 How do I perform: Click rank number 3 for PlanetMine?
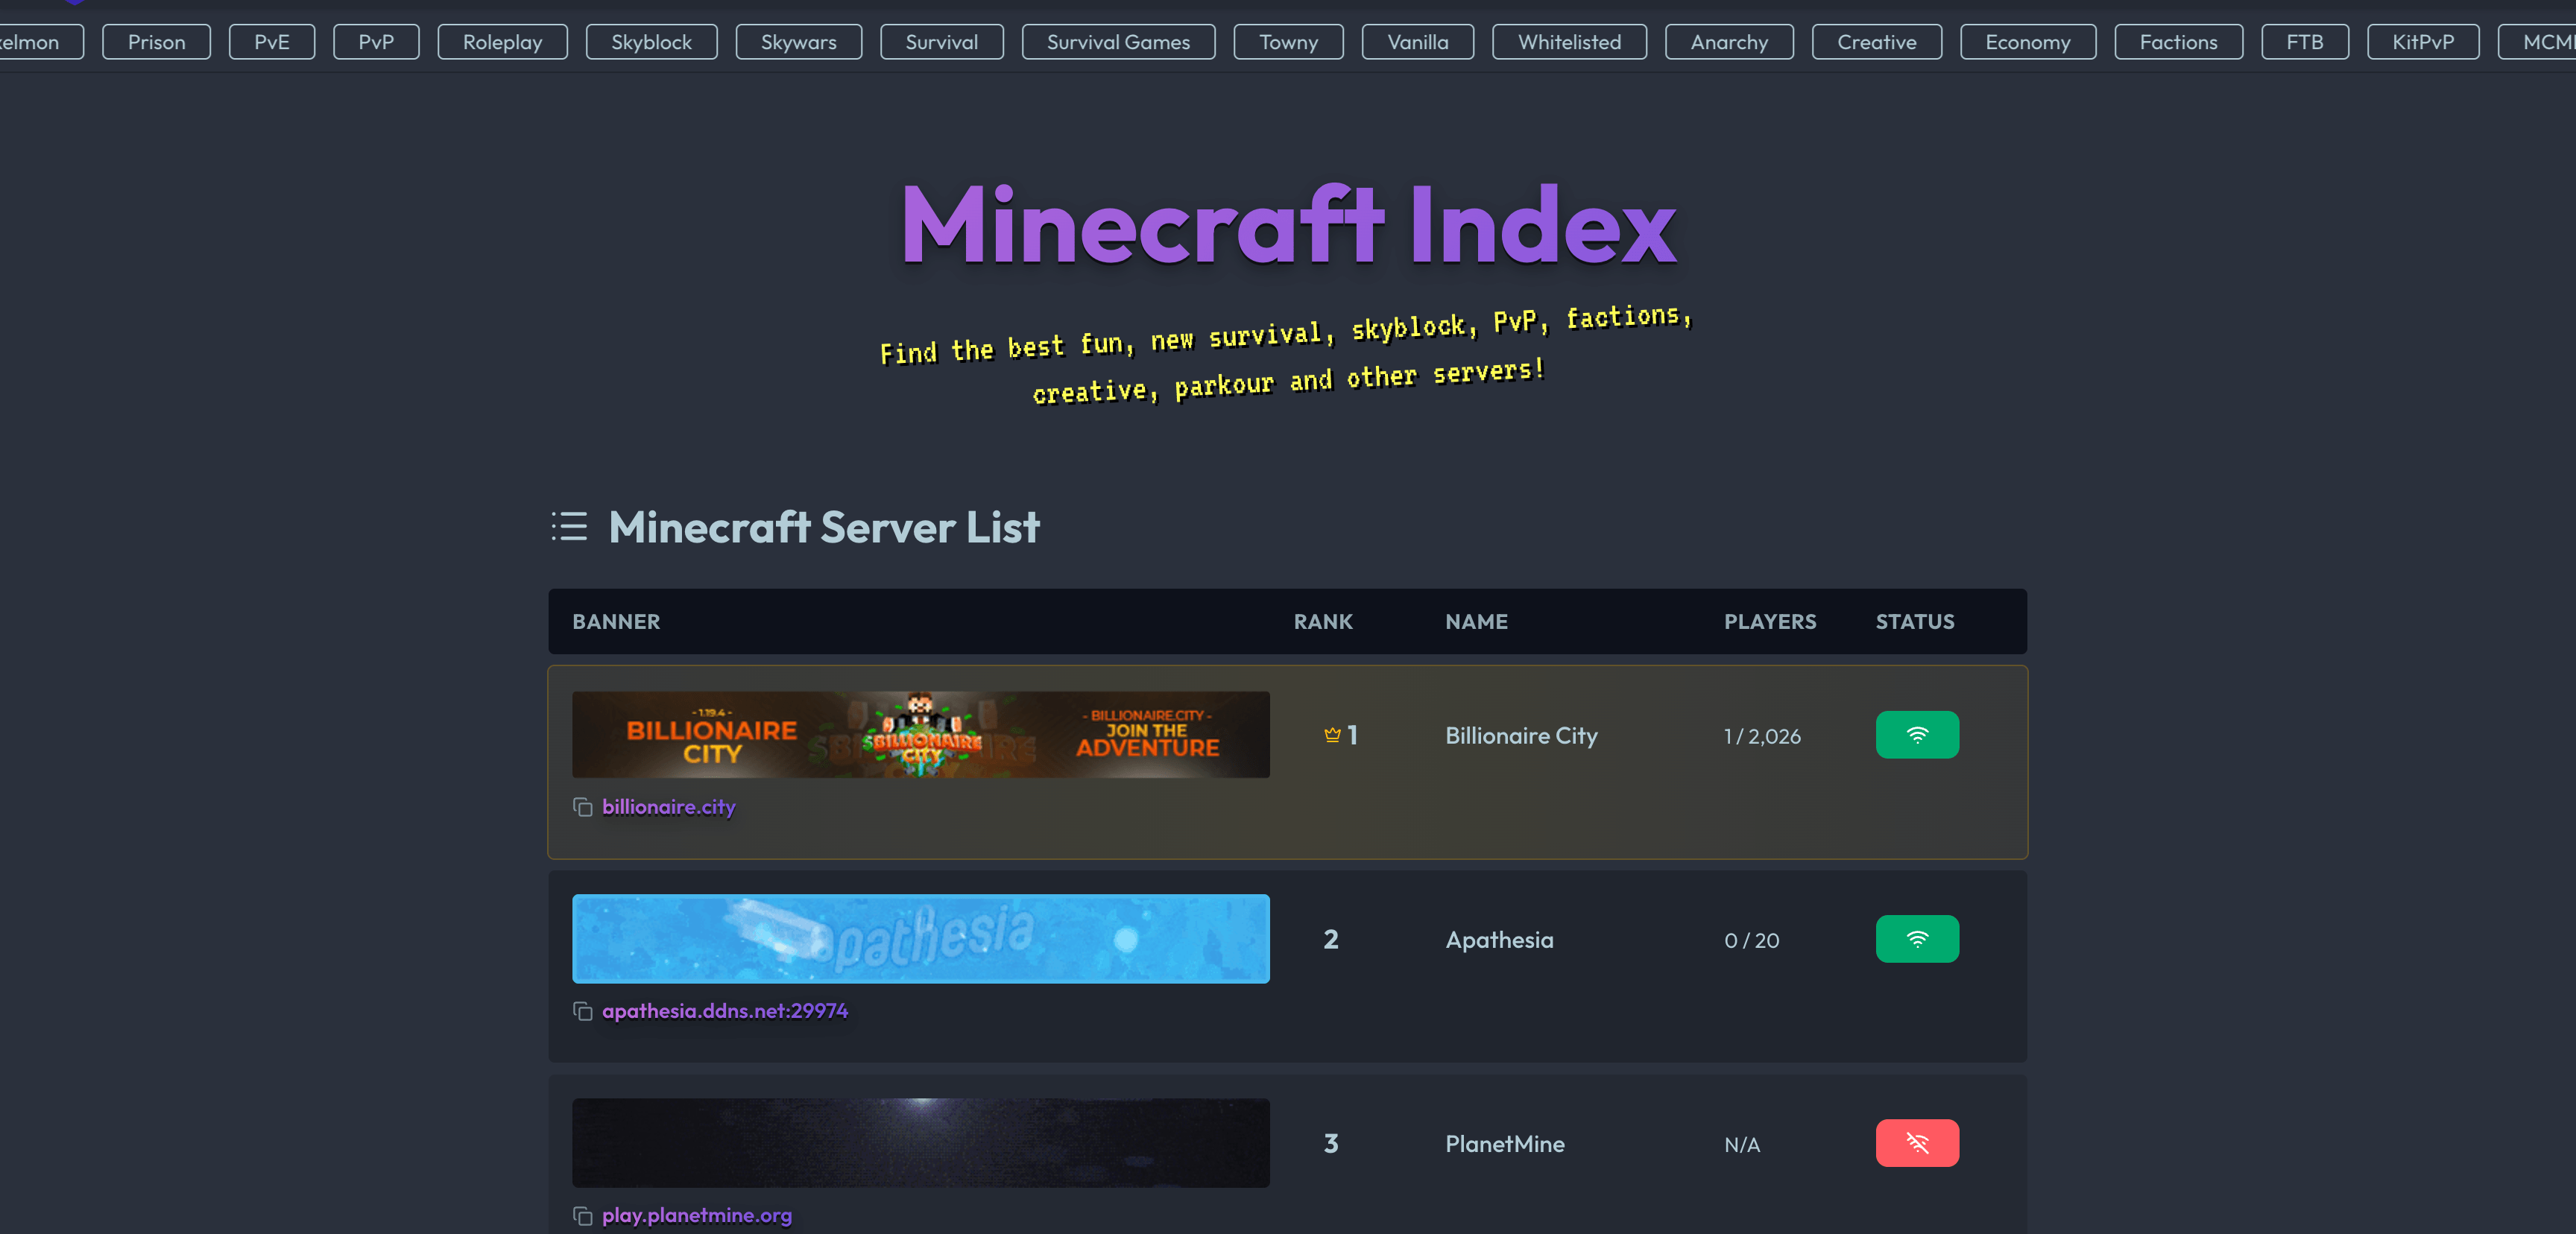coord(1331,1143)
